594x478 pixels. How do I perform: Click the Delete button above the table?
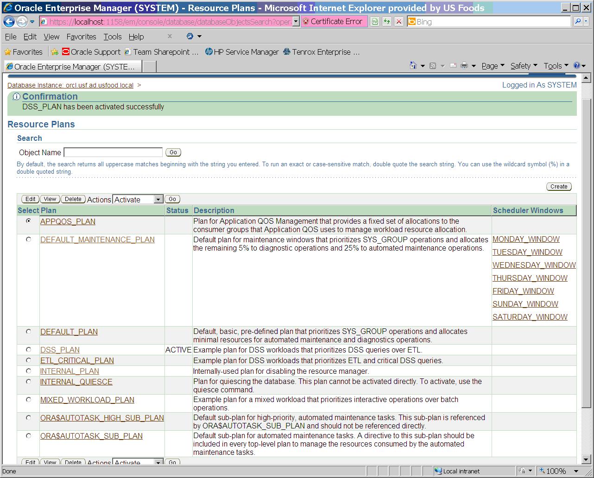pos(73,199)
